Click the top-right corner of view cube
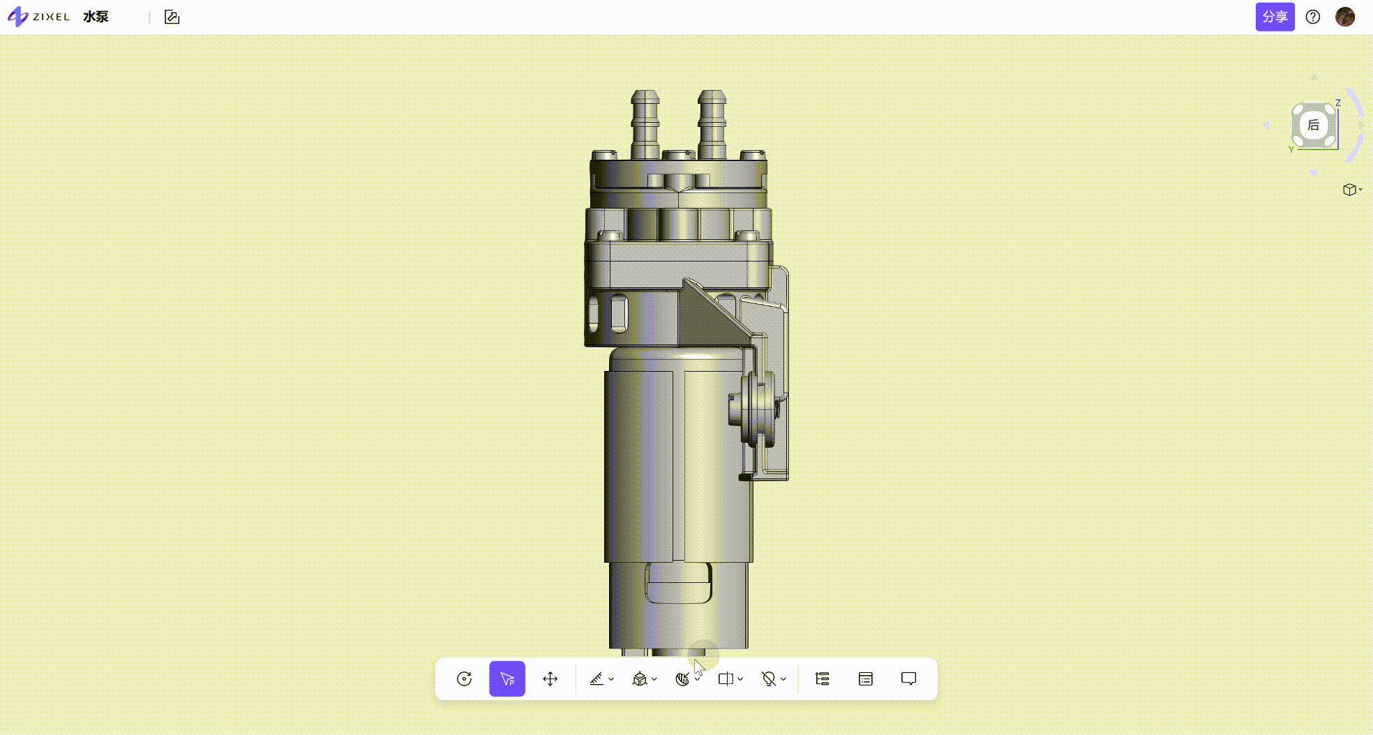The width and height of the screenshot is (1373, 735). tap(1330, 109)
